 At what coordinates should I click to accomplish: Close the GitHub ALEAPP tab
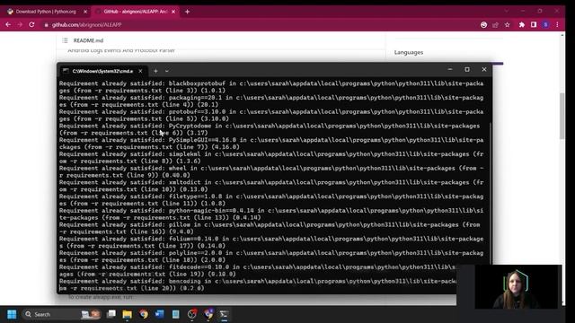click(173, 12)
